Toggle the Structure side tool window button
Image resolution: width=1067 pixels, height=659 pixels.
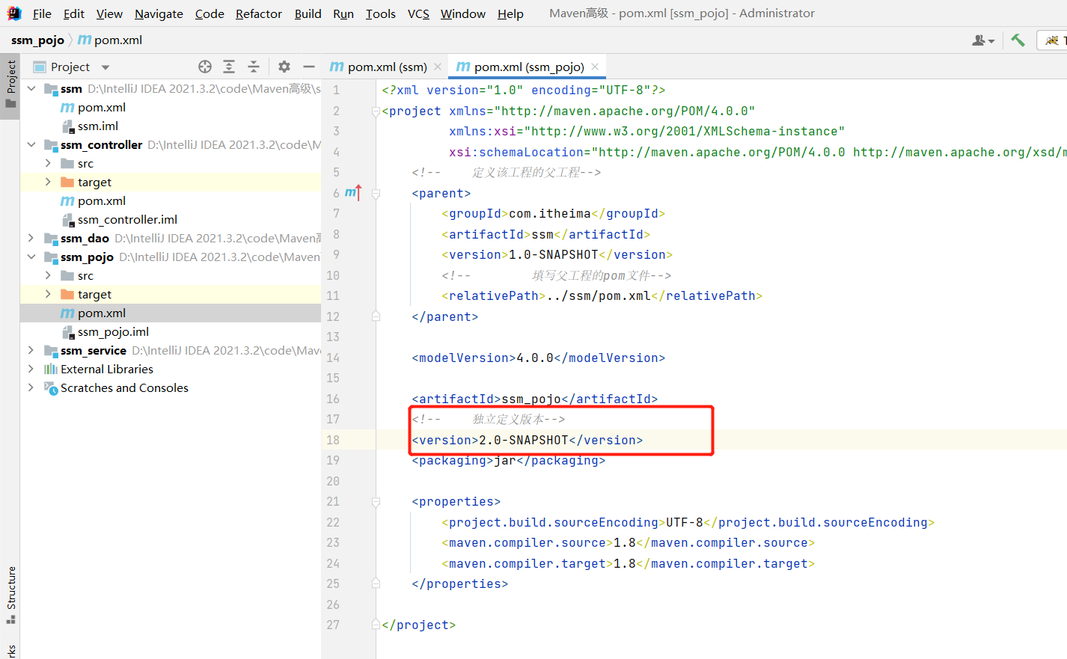(x=10, y=595)
